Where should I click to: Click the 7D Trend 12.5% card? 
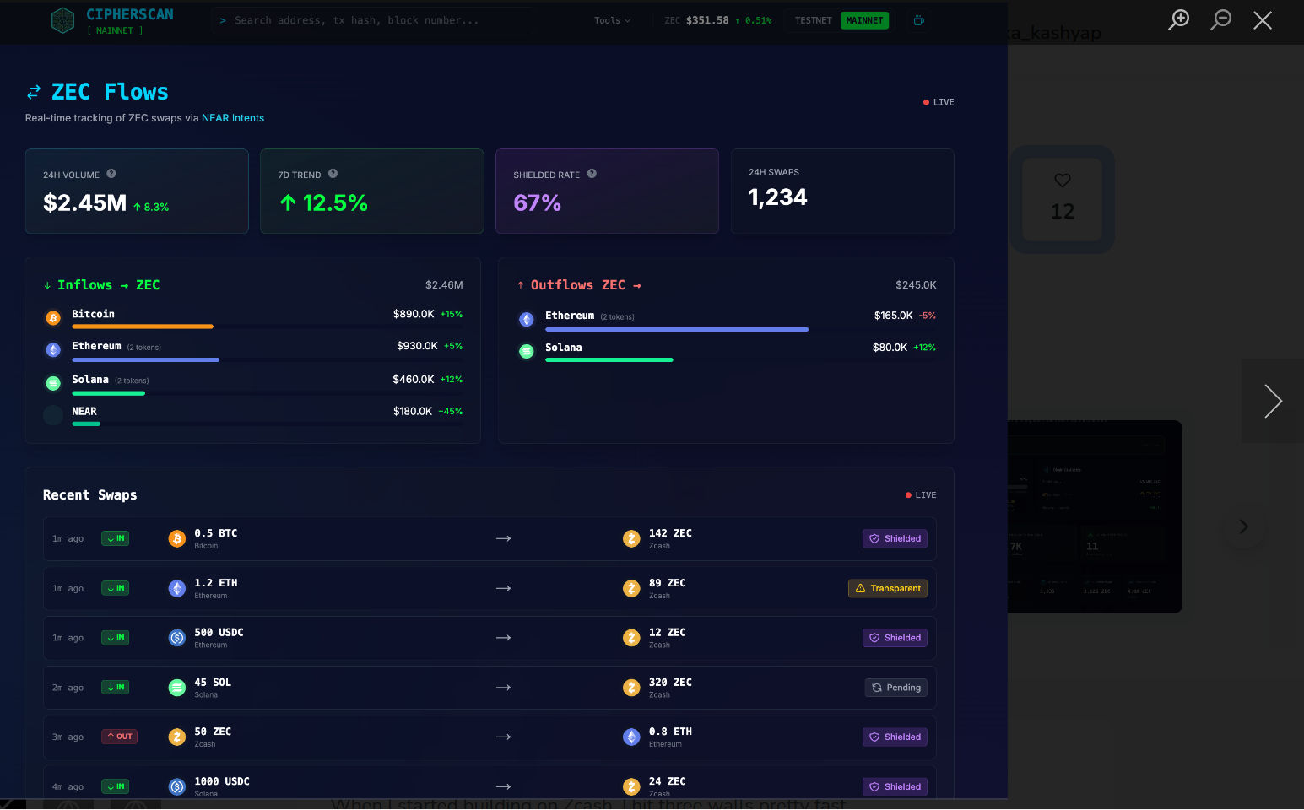372,192
